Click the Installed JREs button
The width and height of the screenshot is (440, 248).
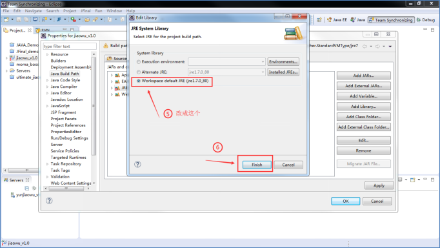coord(283,72)
